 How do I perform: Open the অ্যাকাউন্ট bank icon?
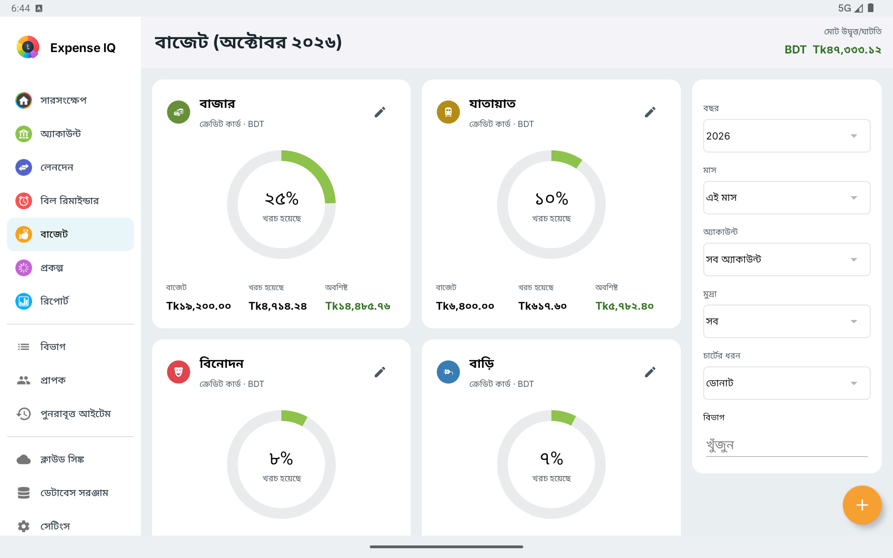point(24,134)
